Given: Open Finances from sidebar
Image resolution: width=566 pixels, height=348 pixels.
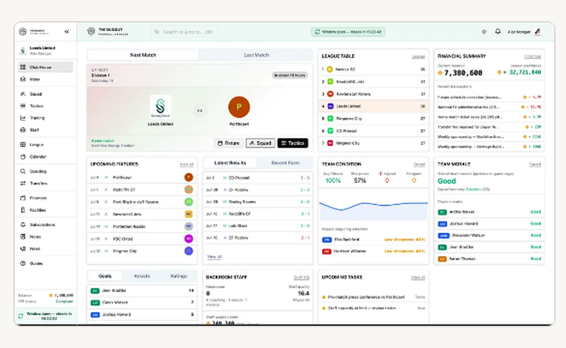Looking at the screenshot, I should tap(45, 198).
